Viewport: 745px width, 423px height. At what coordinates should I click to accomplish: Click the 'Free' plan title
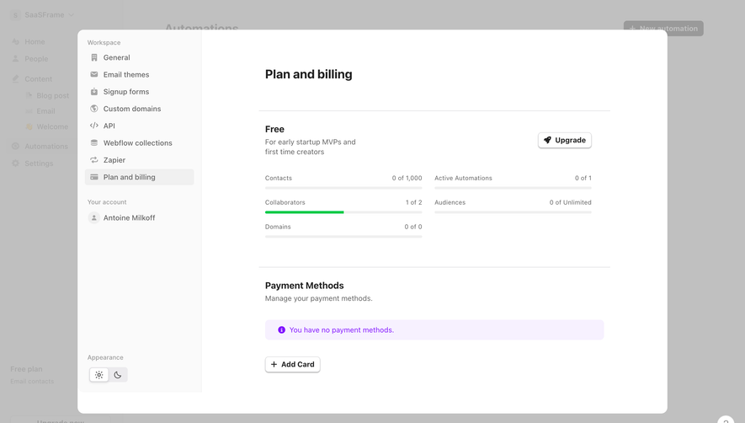[274, 130]
